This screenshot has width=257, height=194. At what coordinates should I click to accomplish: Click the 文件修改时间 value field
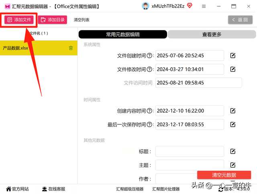click(x=190, y=69)
